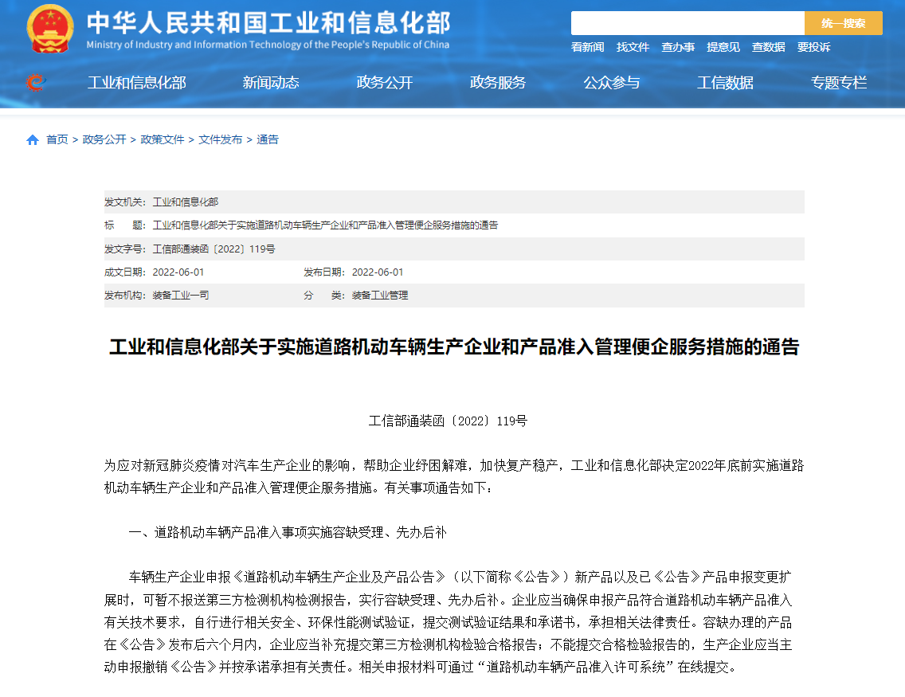Select the 发文机关 value 工业和信息化部
The image size is (905, 697).
pyautogui.click(x=186, y=202)
